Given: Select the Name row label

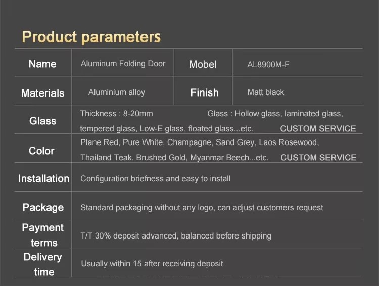Looking at the screenshot, I should 42,64.
